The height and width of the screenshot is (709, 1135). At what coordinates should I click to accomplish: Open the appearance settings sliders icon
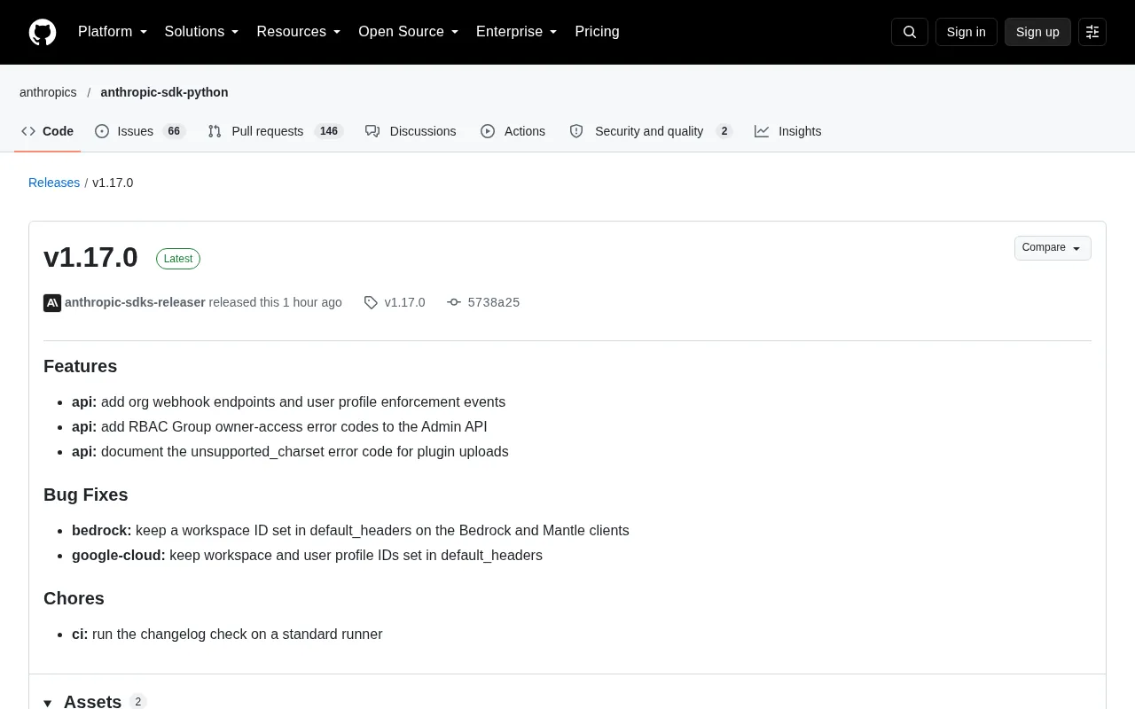point(1092,32)
